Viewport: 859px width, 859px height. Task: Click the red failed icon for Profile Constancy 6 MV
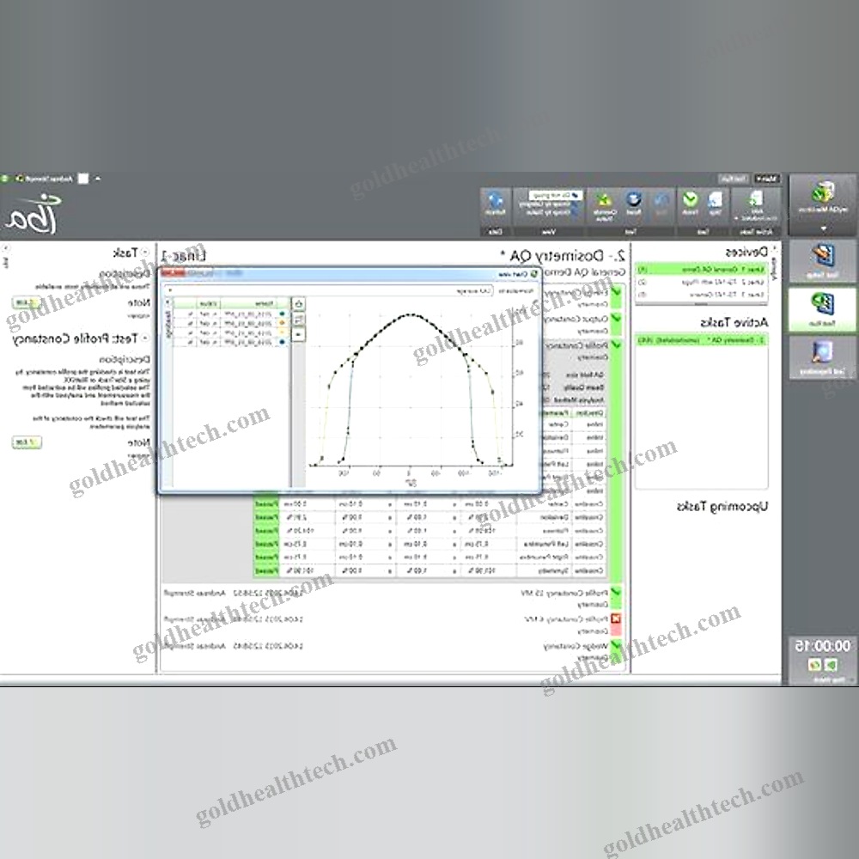pyautogui.click(x=616, y=619)
